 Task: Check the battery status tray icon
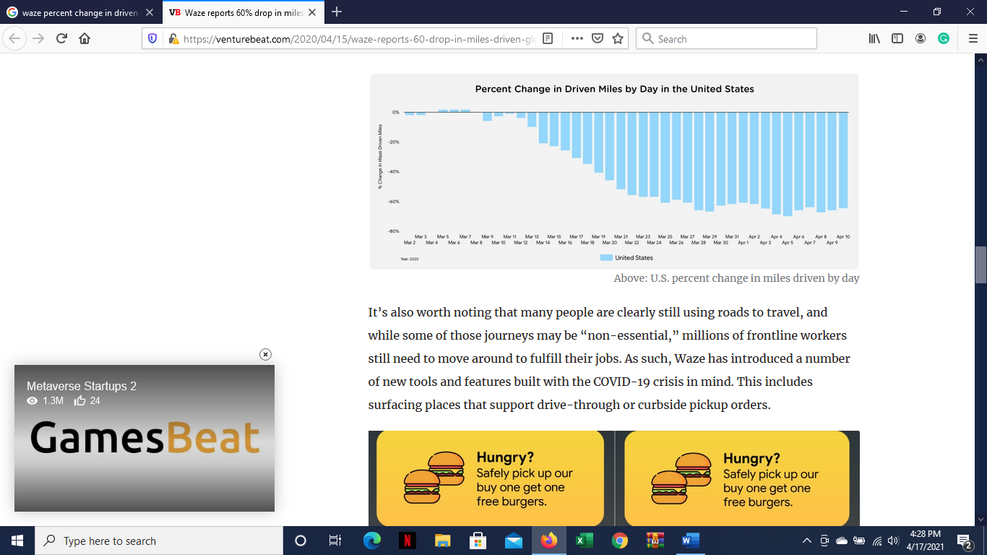859,541
